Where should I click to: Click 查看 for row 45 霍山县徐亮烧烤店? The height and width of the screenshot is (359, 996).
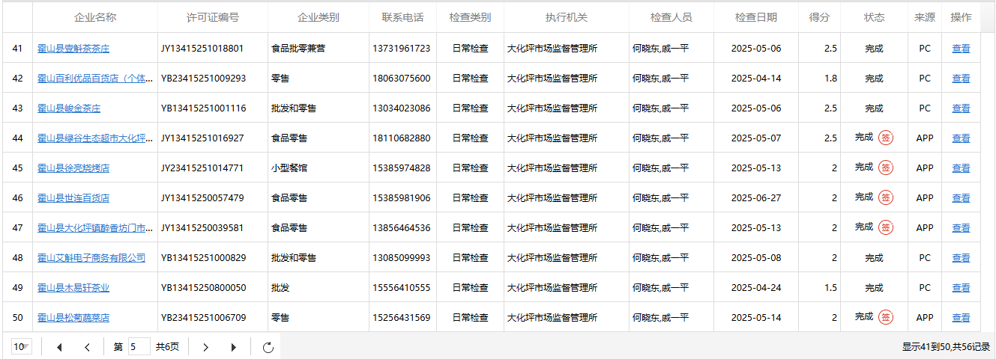(x=961, y=168)
